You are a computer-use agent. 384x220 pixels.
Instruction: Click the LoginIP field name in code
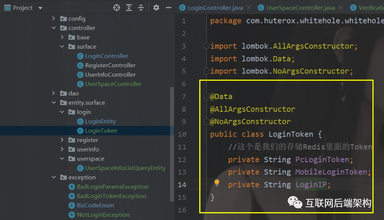[x=311, y=185]
